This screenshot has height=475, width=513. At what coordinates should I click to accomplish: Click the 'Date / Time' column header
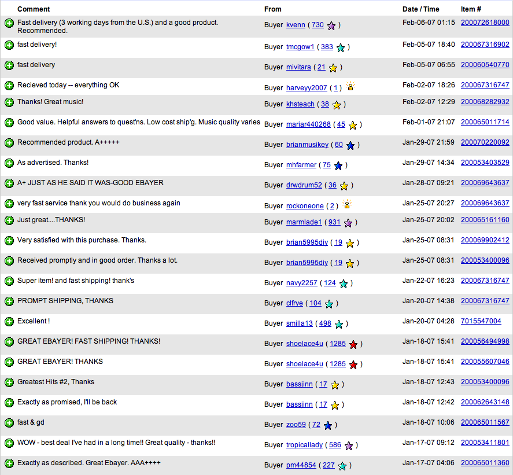[x=420, y=9]
